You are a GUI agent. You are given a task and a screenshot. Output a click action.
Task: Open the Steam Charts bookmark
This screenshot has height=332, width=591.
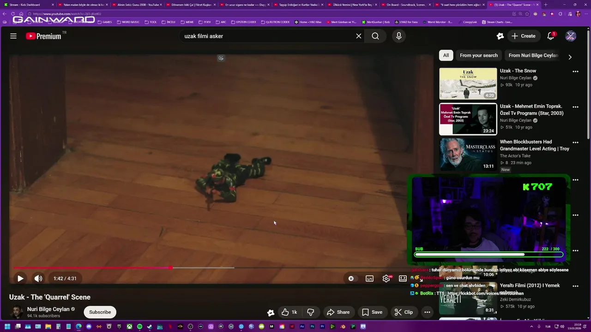[x=496, y=22]
